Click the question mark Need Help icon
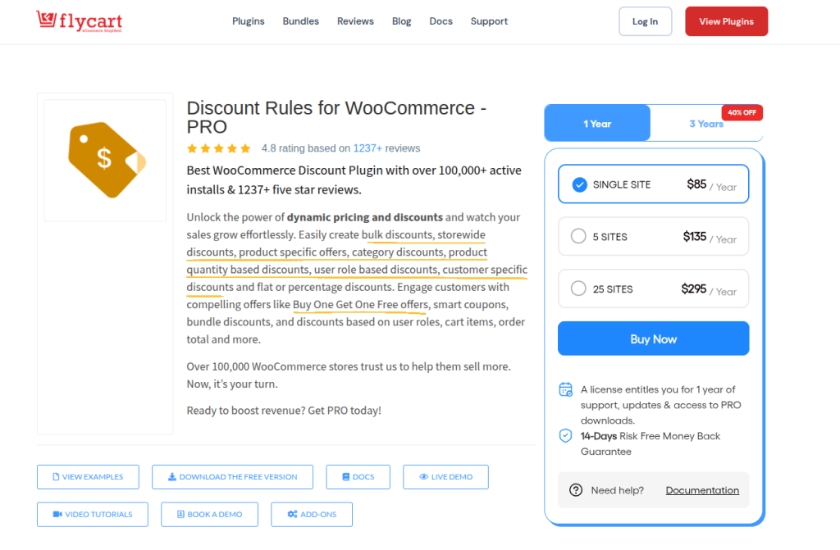840x550 pixels. pos(577,490)
